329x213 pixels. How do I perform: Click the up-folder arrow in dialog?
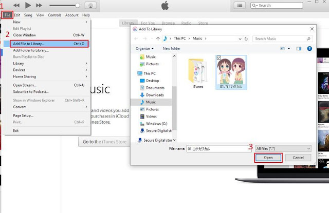pos(158,38)
